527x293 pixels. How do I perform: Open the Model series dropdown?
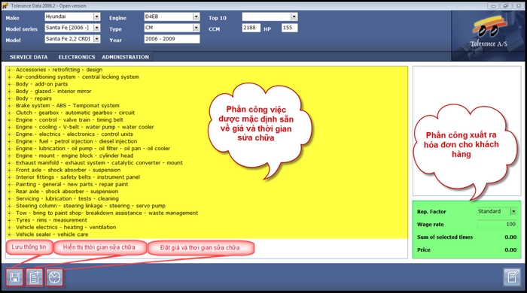96,28
